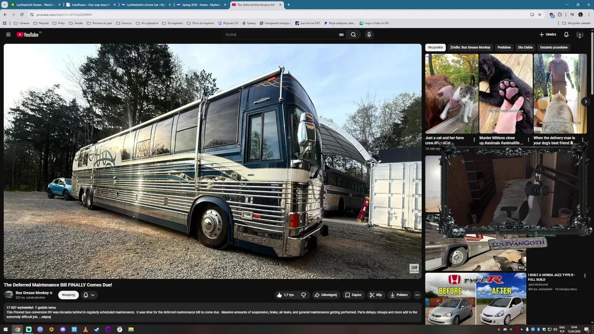Select the 'Podobne' filter chip
594x334 pixels.
tap(504, 47)
